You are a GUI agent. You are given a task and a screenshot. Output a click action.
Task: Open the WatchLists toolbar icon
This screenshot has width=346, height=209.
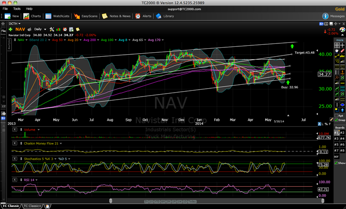[48, 16]
